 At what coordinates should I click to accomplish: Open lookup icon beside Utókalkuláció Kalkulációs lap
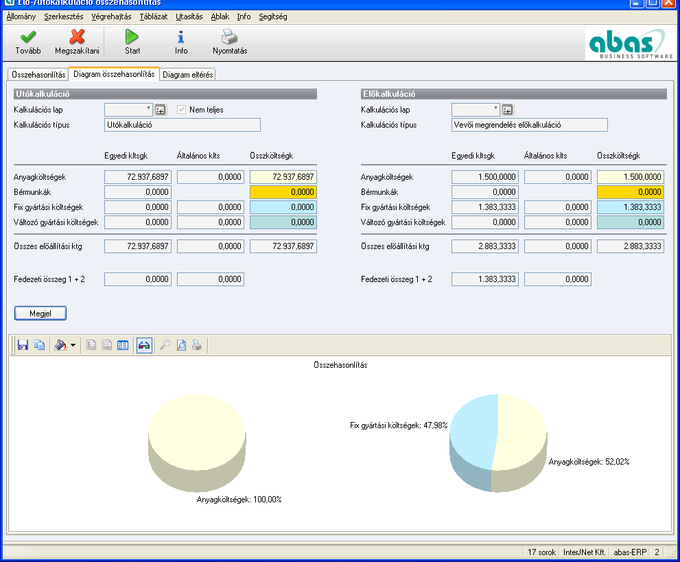tap(161, 110)
